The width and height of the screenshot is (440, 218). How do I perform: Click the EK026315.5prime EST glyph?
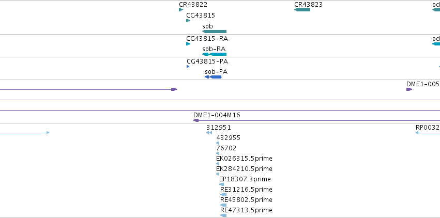click(218, 164)
